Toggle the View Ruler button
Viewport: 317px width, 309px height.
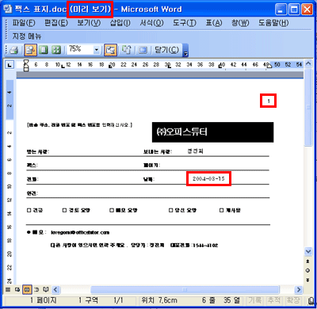(x=110, y=50)
